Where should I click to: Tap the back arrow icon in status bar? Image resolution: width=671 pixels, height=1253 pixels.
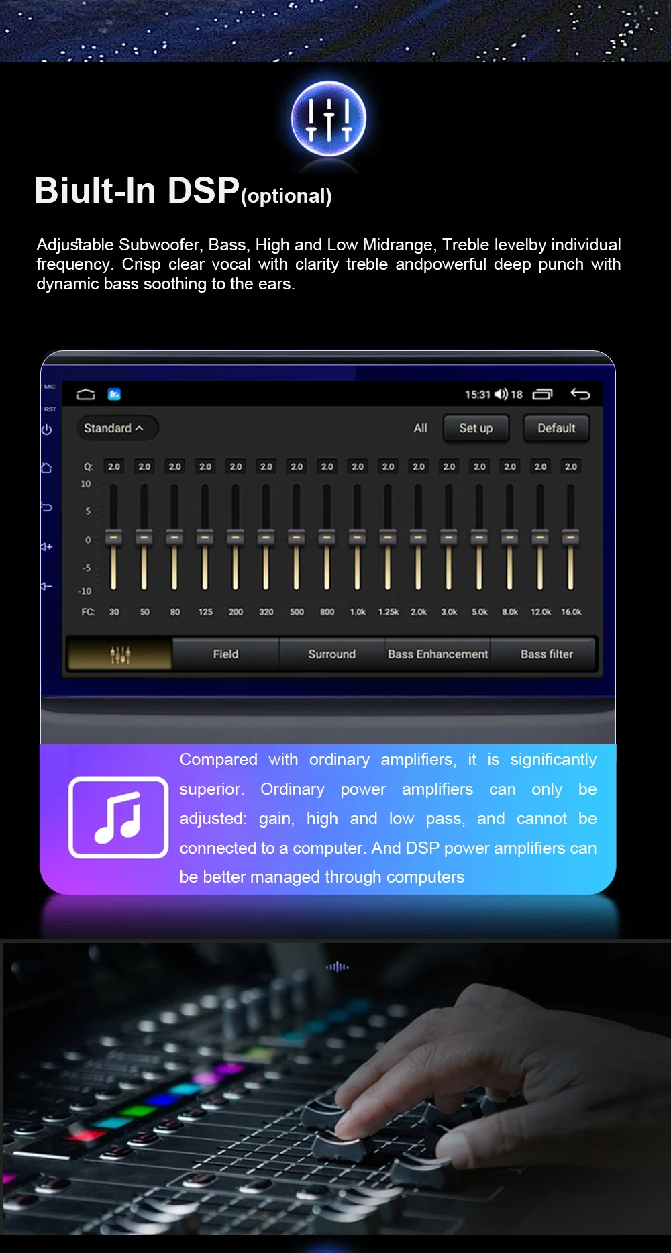[580, 394]
